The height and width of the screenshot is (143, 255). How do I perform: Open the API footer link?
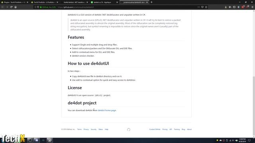click(171, 129)
